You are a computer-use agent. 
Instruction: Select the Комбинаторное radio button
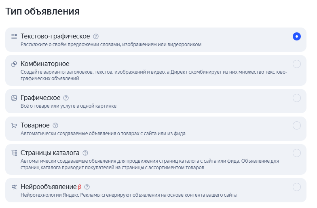[297, 64]
